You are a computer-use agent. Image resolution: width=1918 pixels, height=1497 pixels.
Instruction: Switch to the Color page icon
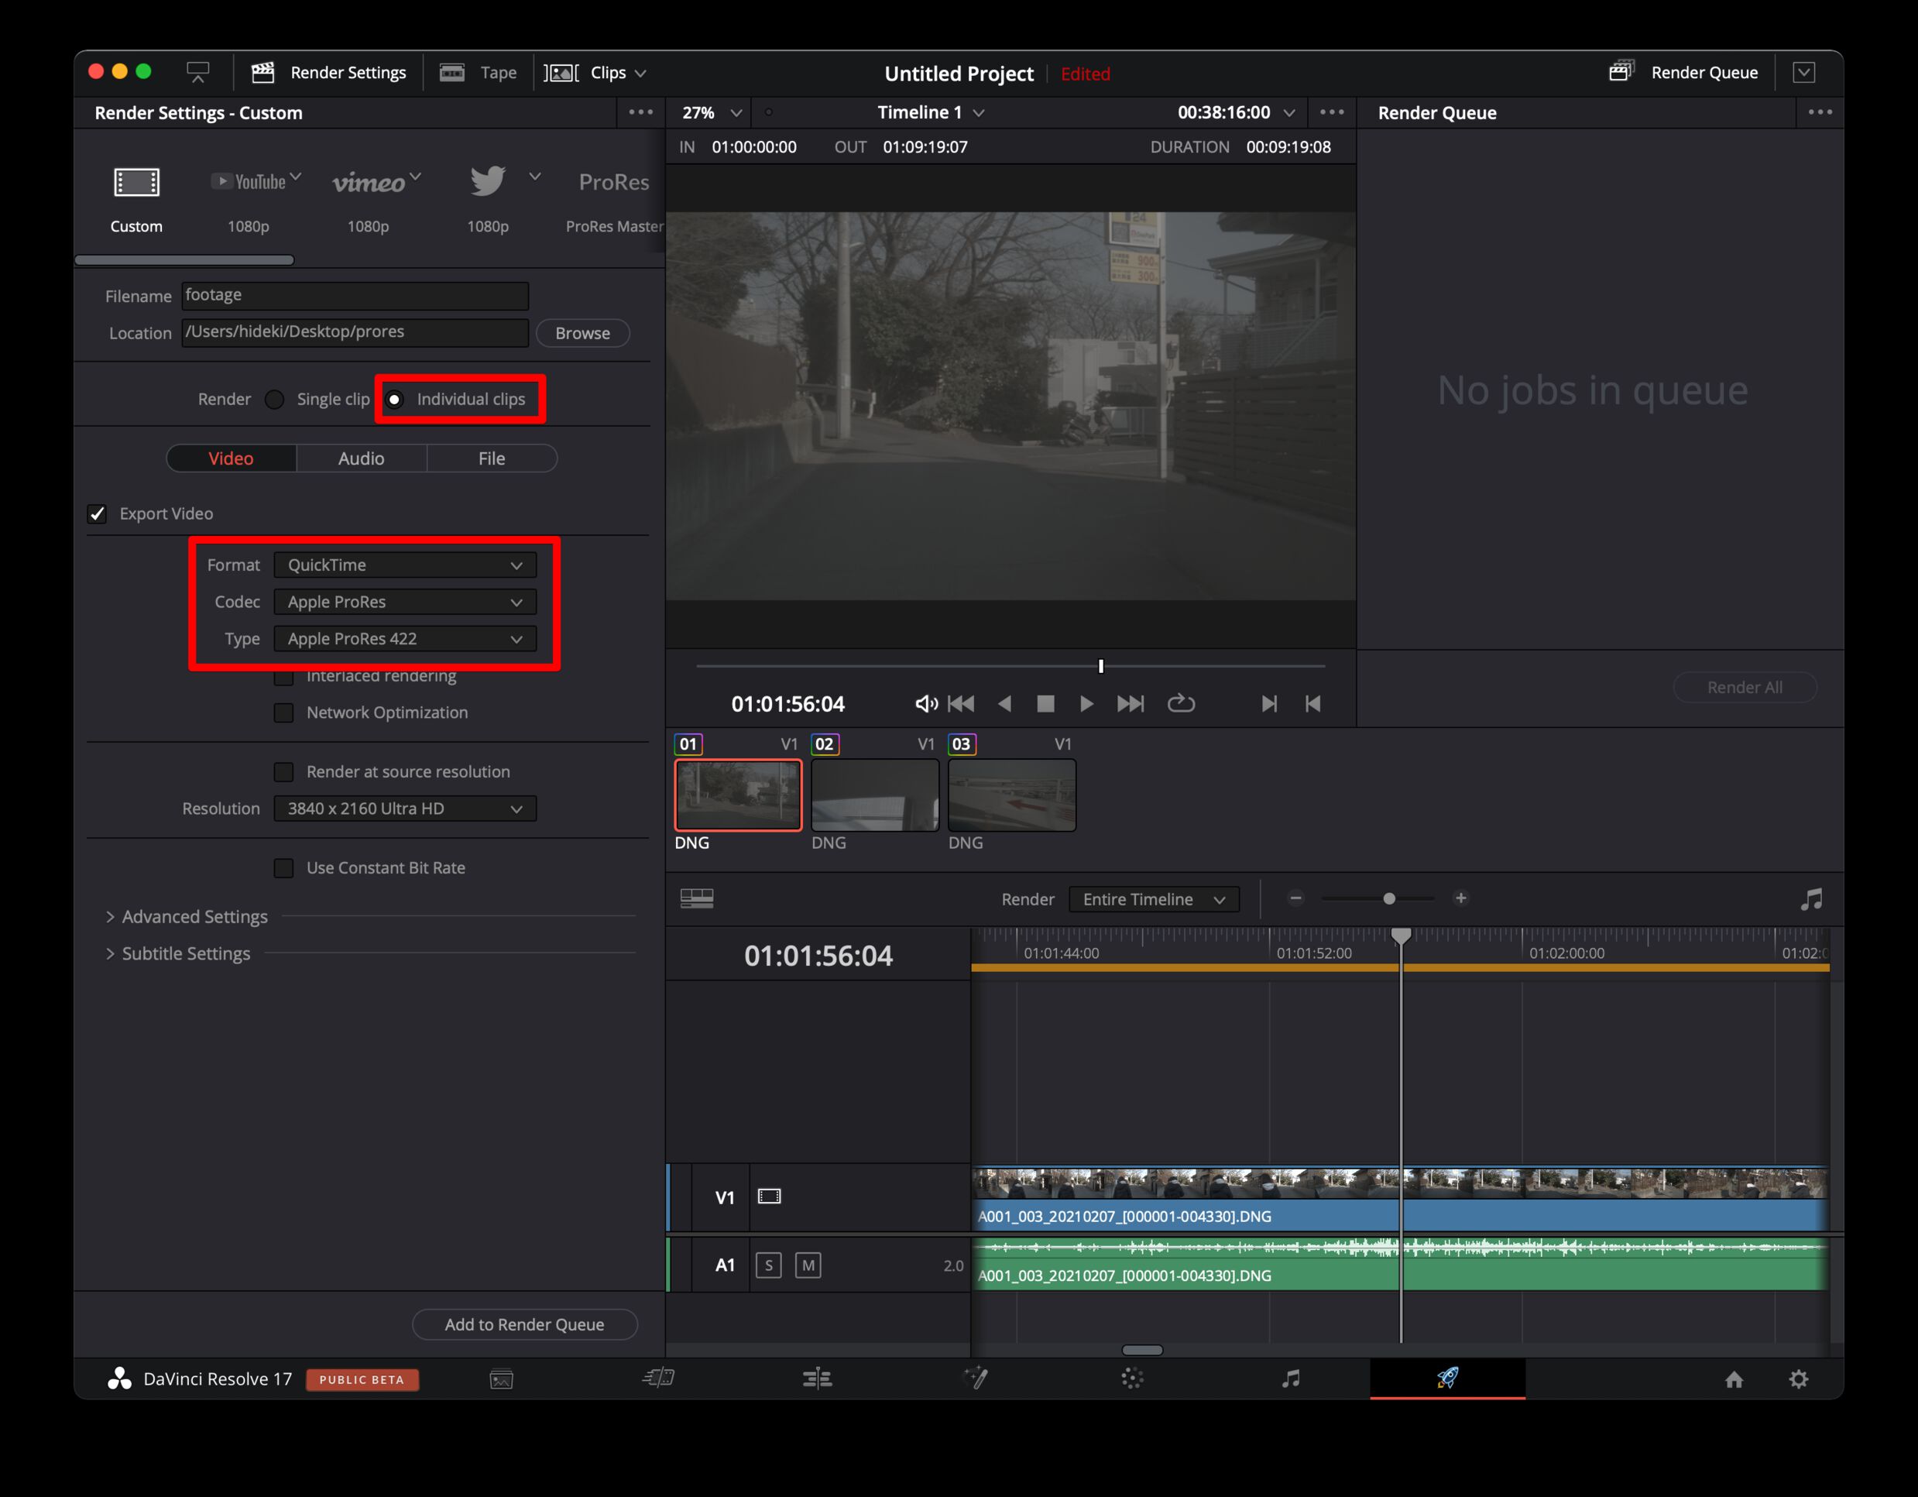[x=1132, y=1379]
